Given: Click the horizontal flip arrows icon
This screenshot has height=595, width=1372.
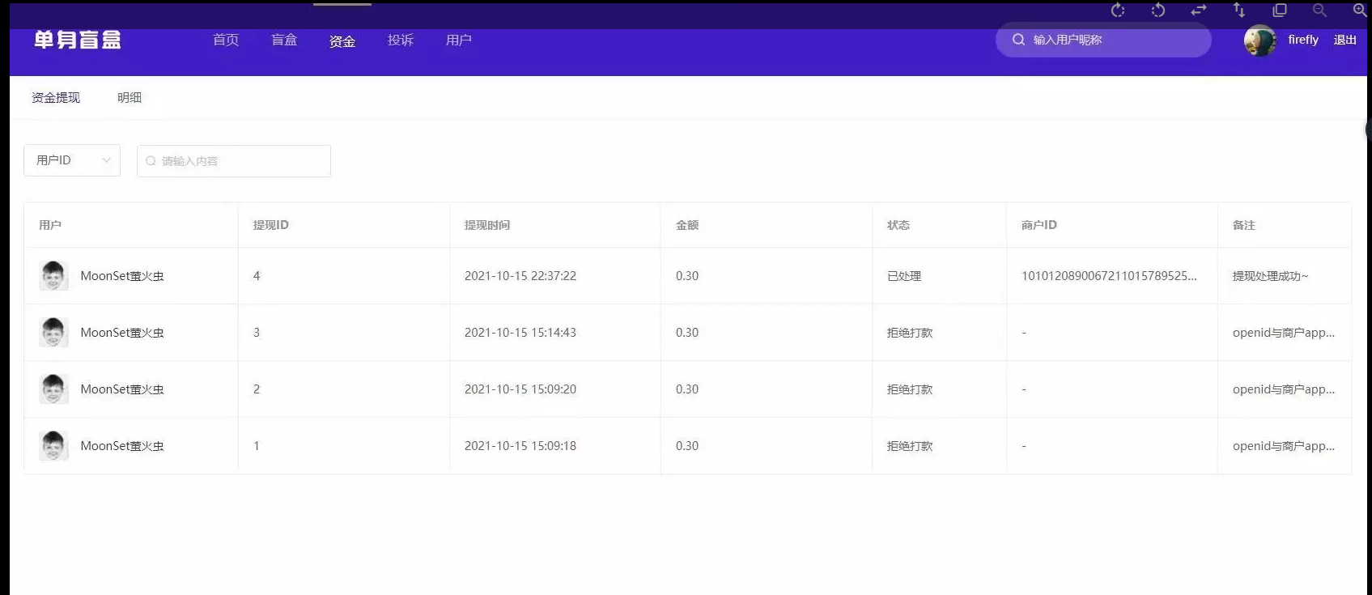Looking at the screenshot, I should click(1199, 11).
